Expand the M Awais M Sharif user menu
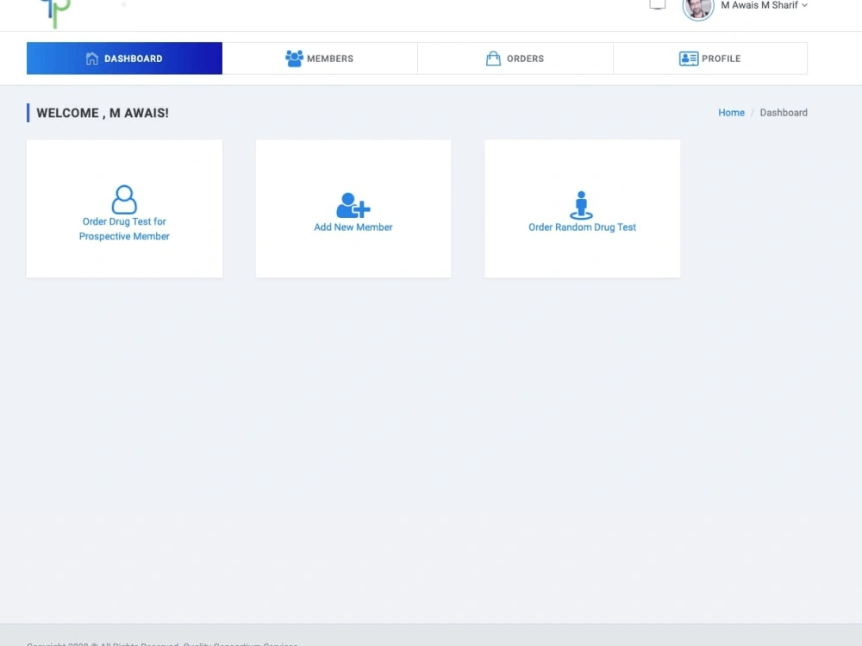 tap(764, 5)
